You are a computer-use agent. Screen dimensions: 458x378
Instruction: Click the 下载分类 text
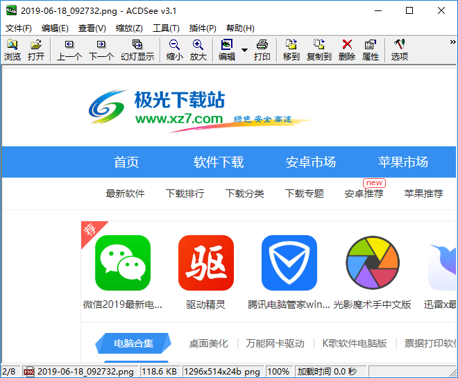tap(244, 194)
